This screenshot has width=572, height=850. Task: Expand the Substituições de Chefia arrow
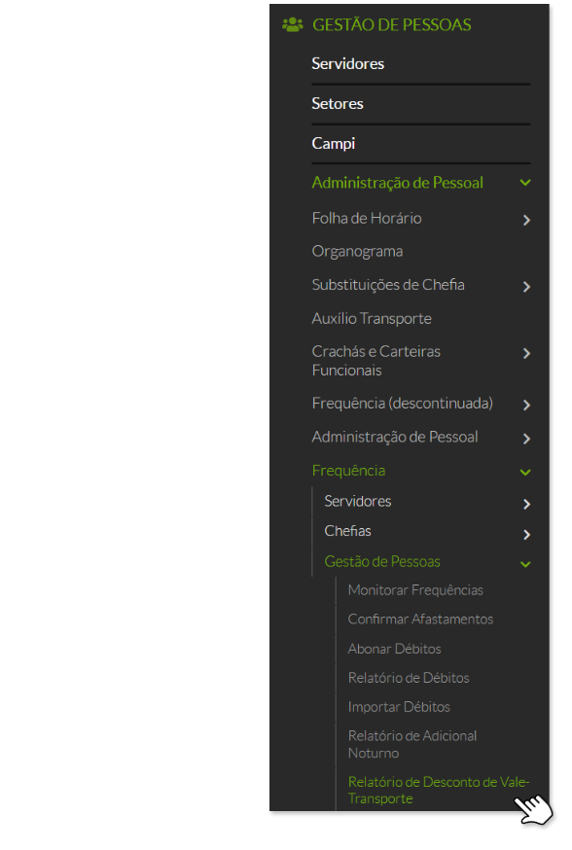click(526, 286)
